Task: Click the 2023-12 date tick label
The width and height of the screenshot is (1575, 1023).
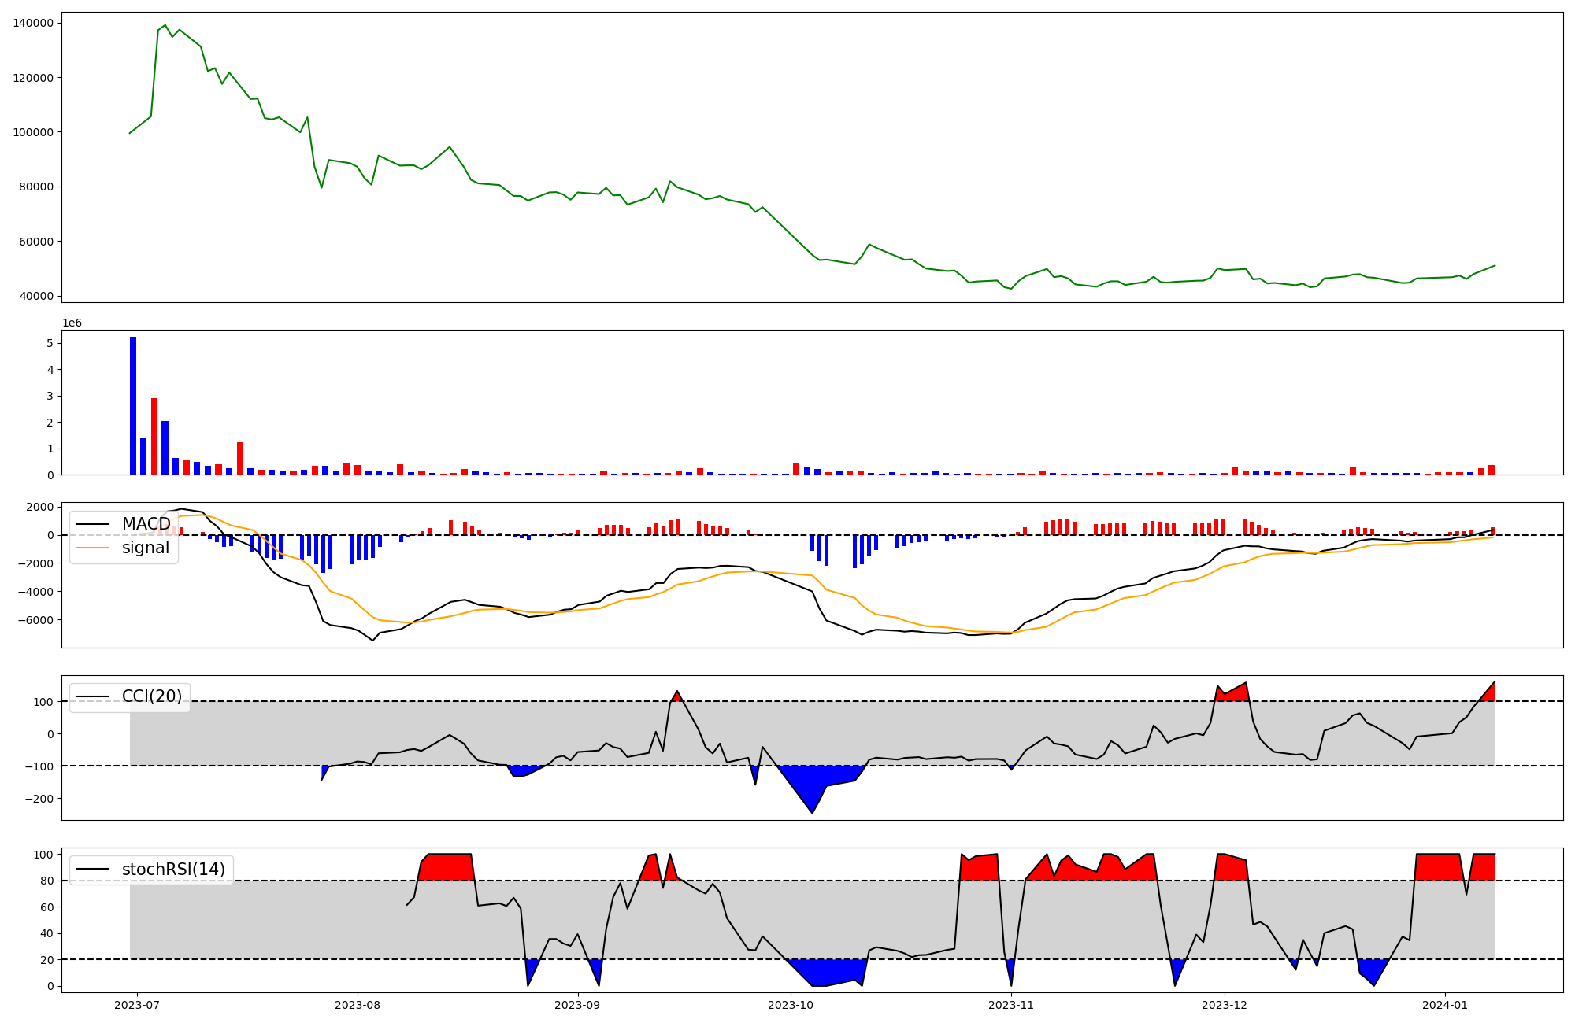Action: coord(1225,1005)
